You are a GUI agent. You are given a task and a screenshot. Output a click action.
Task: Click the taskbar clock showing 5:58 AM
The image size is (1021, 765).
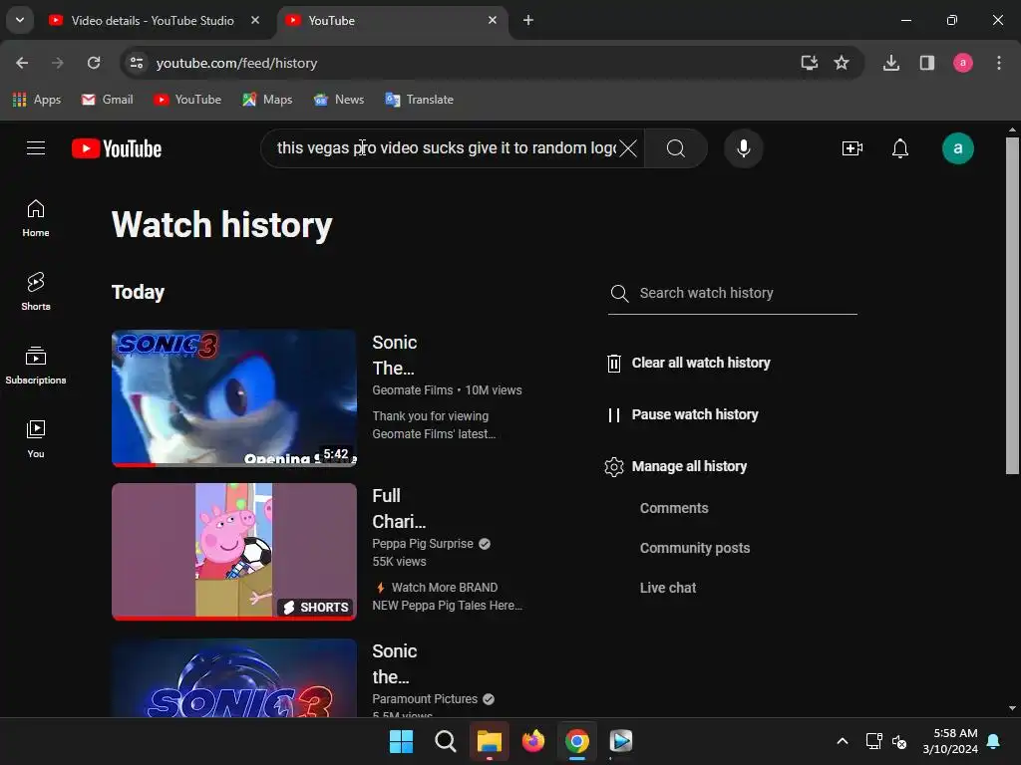click(x=950, y=741)
